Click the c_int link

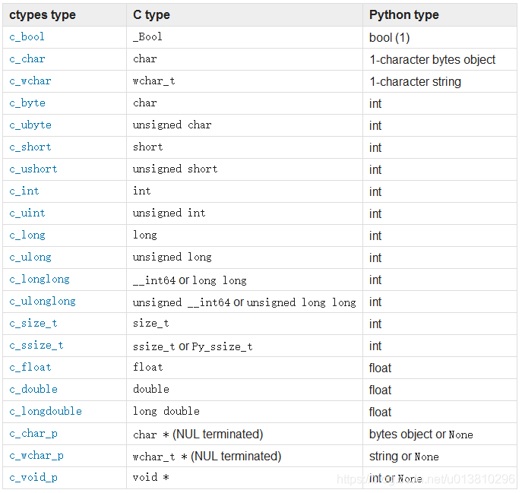tap(24, 191)
